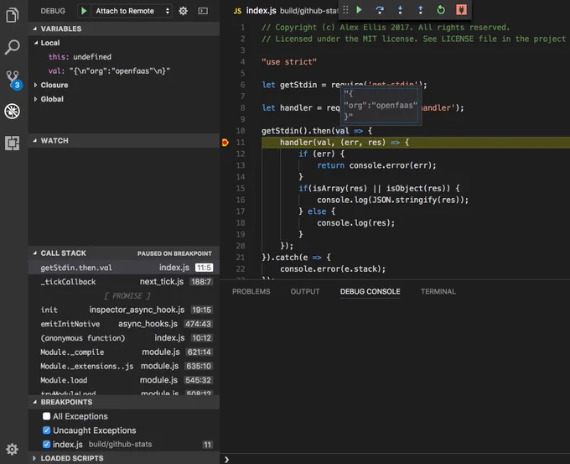Click the PAUSED ON BREAKPOINT status label
This screenshot has width=570, height=464.
(174, 253)
